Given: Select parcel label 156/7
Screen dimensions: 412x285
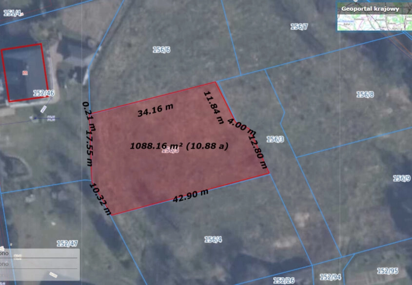Looking at the screenshot, I should [x=299, y=26].
